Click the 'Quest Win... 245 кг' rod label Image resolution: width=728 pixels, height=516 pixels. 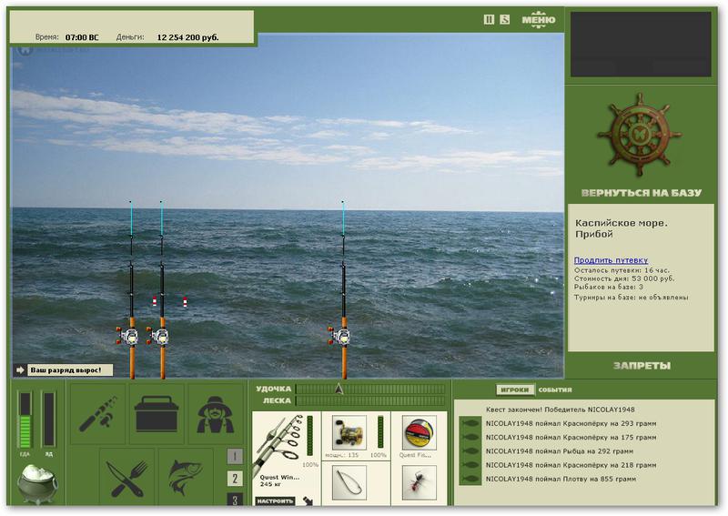click(x=279, y=481)
